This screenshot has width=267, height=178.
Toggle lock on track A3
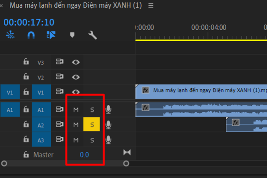(26, 139)
